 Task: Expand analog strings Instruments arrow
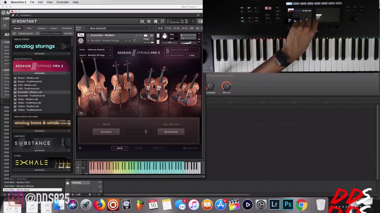69,54
